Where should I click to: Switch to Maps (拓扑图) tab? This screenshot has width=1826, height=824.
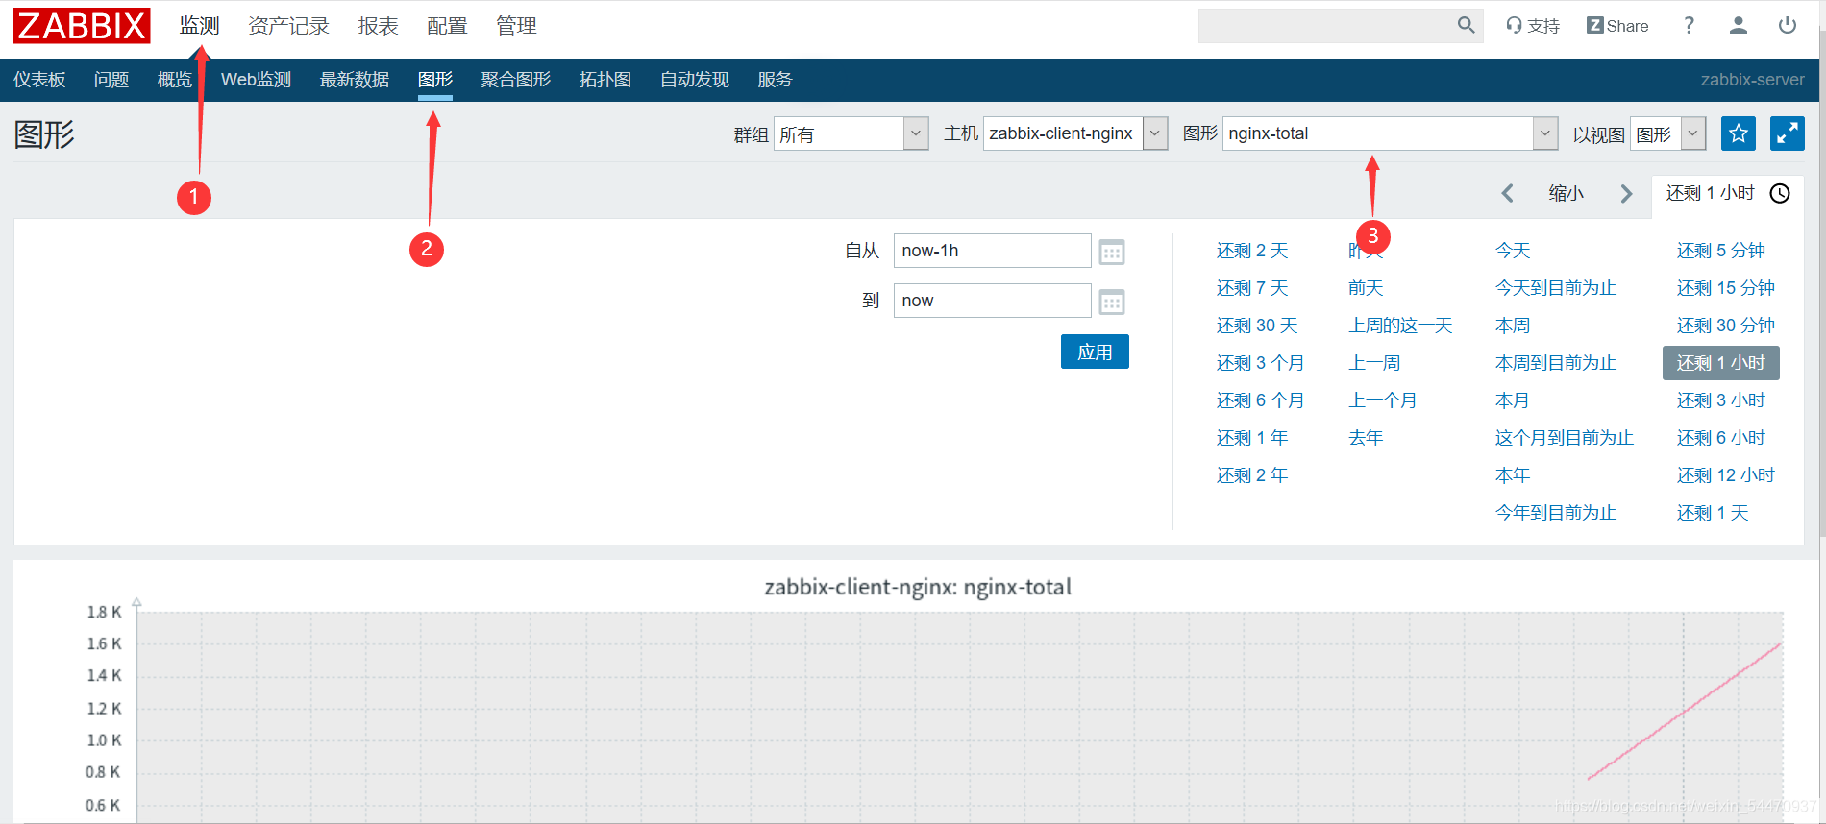point(605,80)
